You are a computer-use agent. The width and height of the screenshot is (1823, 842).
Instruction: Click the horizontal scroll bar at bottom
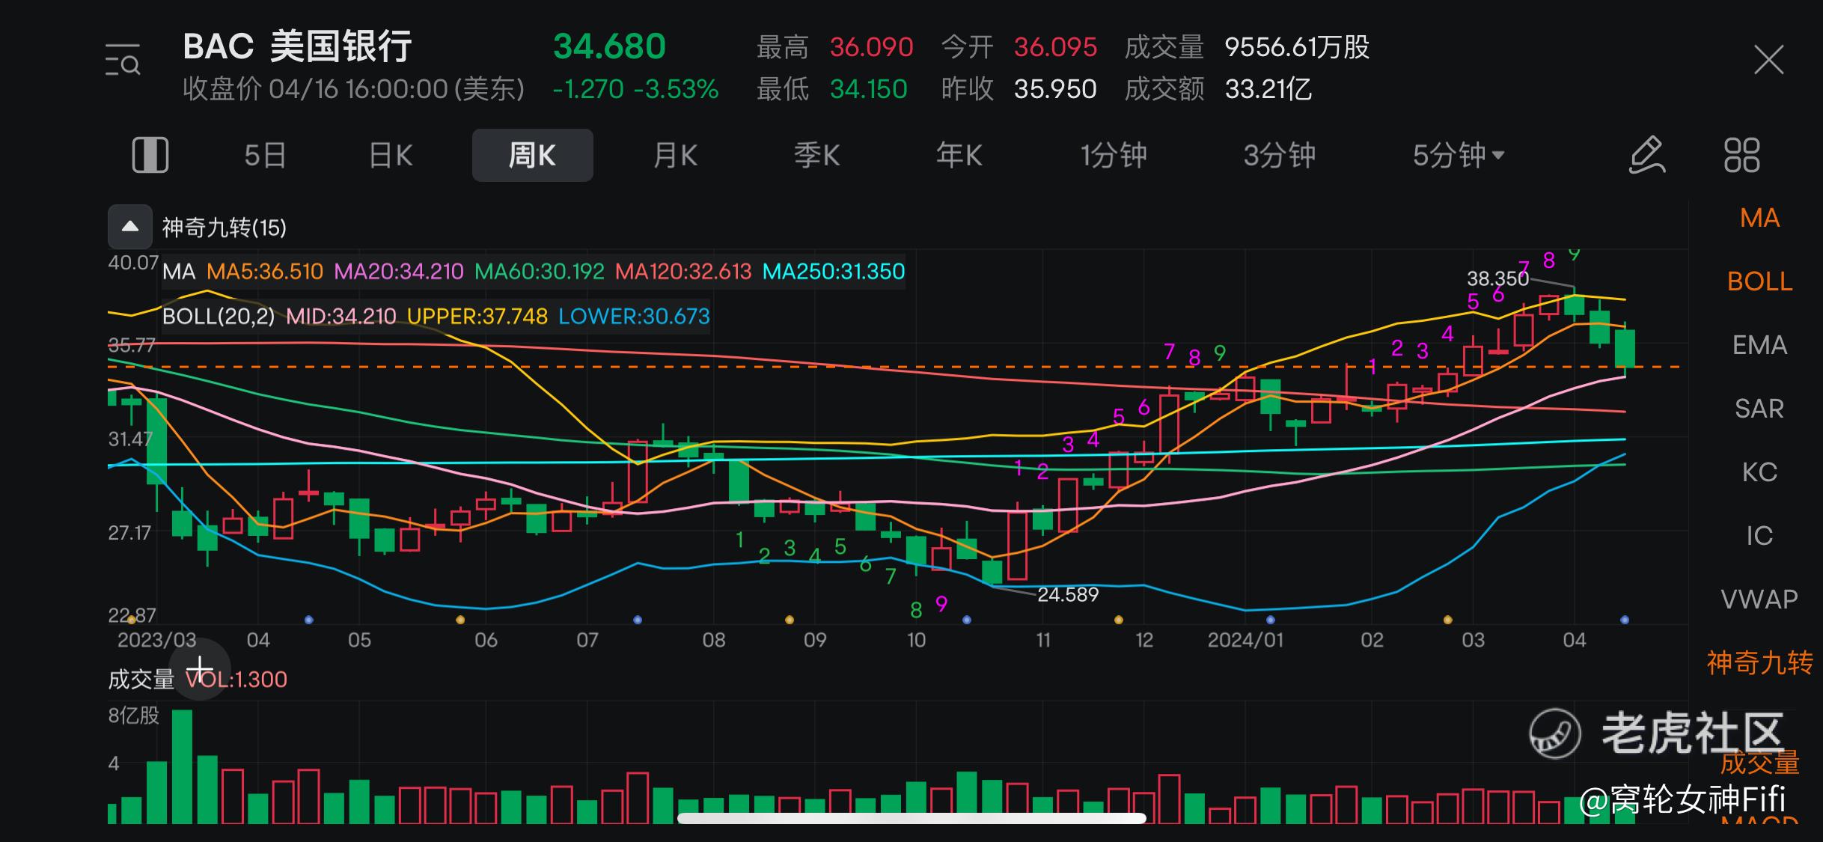click(911, 818)
